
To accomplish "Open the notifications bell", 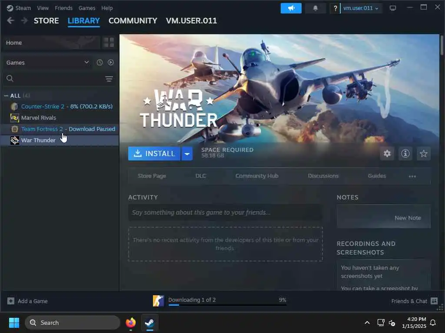I will [315, 8].
